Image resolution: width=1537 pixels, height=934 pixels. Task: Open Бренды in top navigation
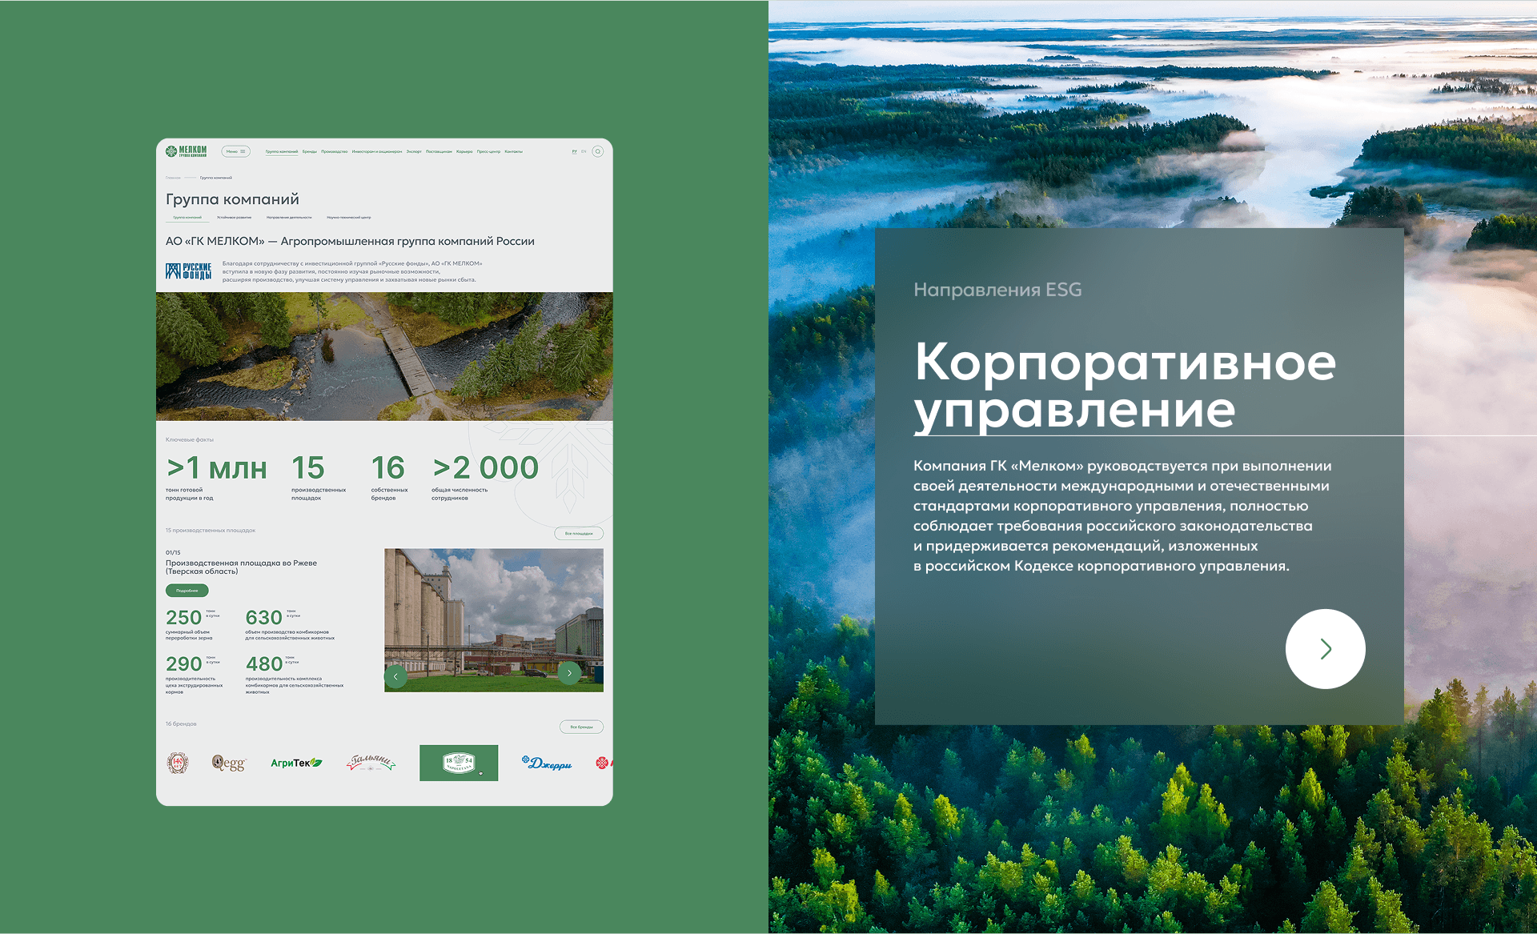point(309,151)
